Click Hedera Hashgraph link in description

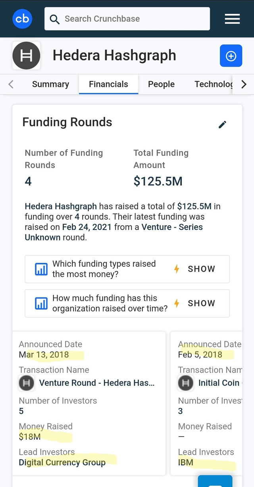pyautogui.click(x=61, y=207)
